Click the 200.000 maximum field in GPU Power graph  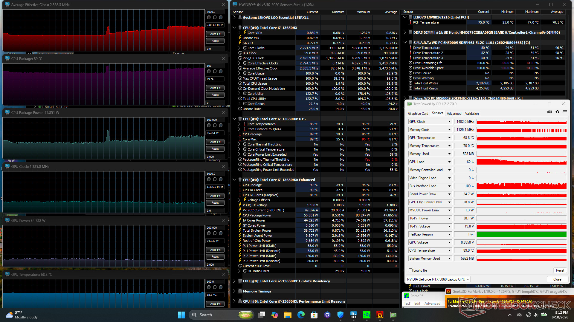click(x=215, y=228)
